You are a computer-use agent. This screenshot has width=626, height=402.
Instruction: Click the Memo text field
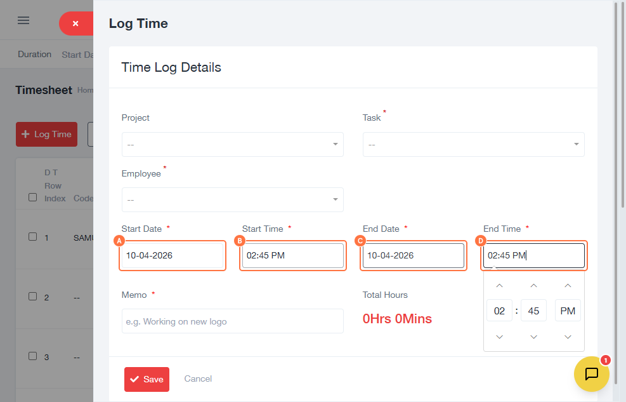[232, 321]
